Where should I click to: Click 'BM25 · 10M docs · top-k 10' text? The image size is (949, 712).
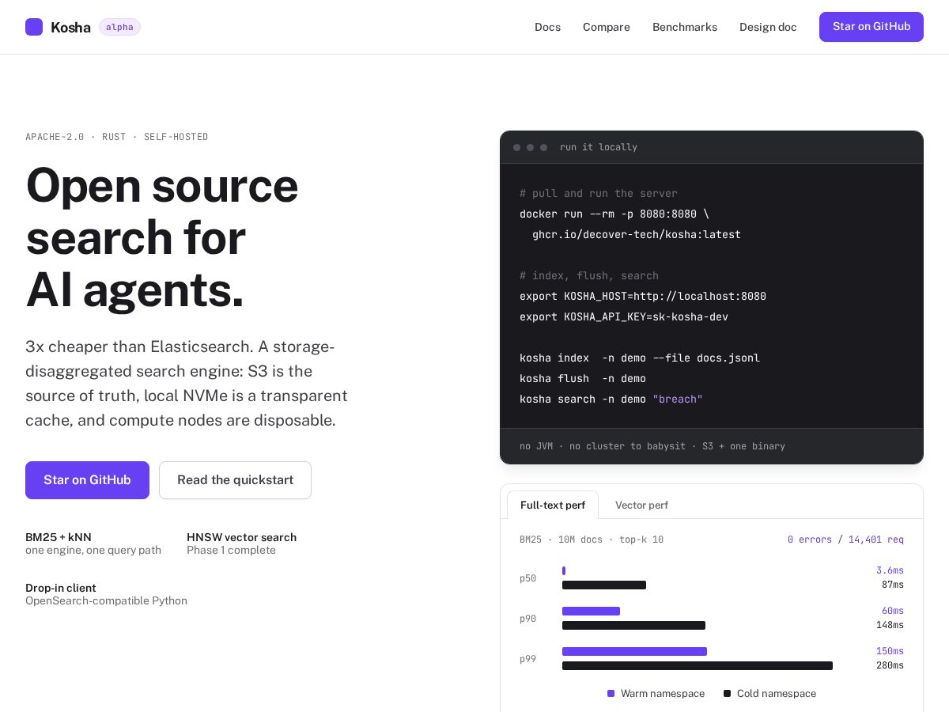coord(592,540)
